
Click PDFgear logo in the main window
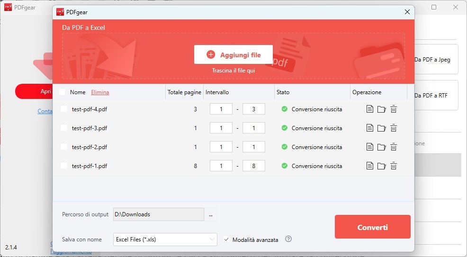(x=8, y=7)
